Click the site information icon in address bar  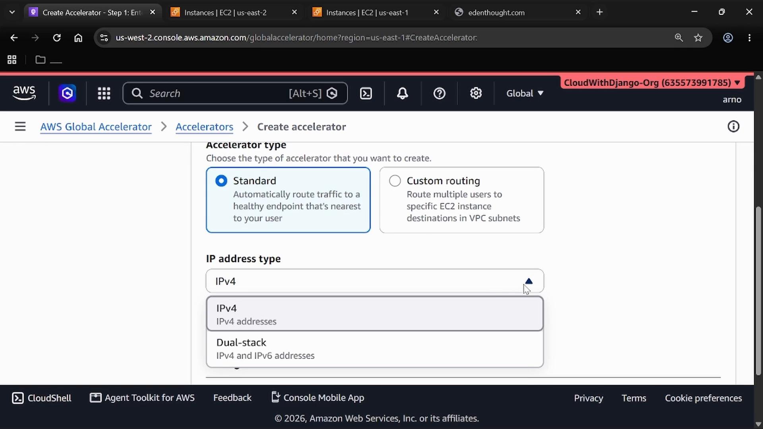coord(104,38)
